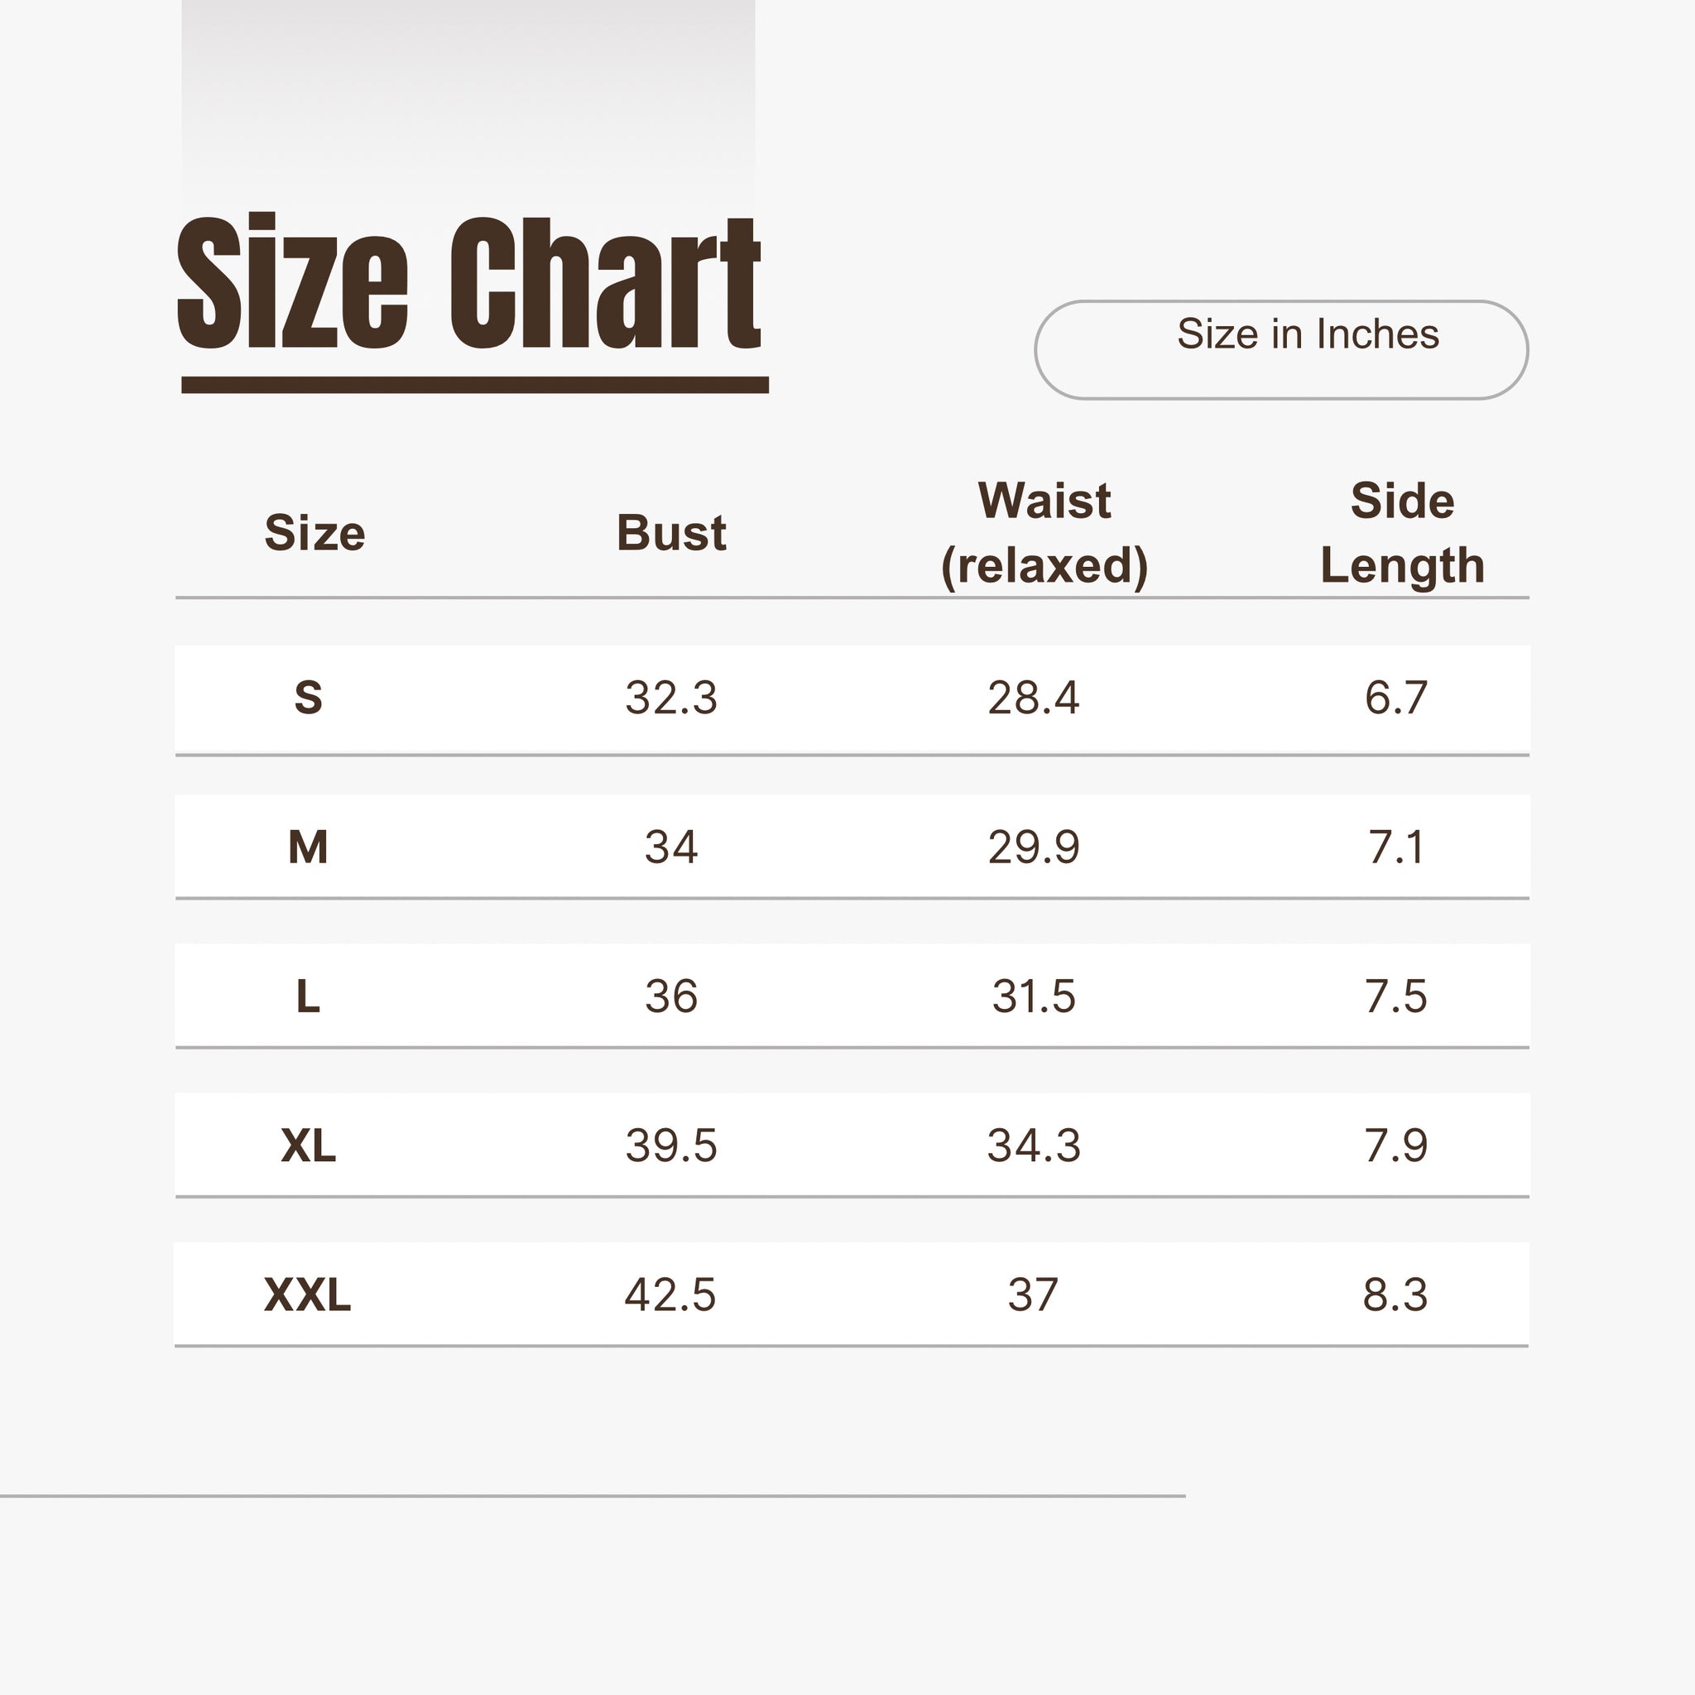Click the bust value 42.5
Screen dimensions: 1695x1695
coord(670,1295)
